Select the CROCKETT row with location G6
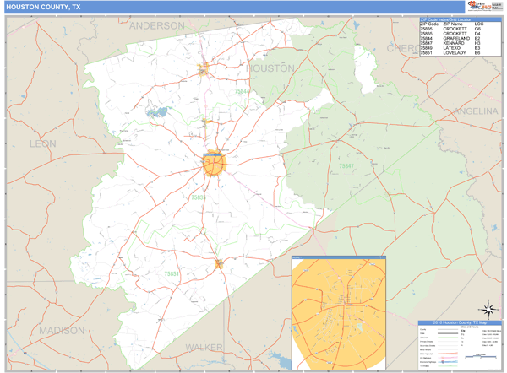This screenshot has height=373, width=507. click(x=461, y=29)
